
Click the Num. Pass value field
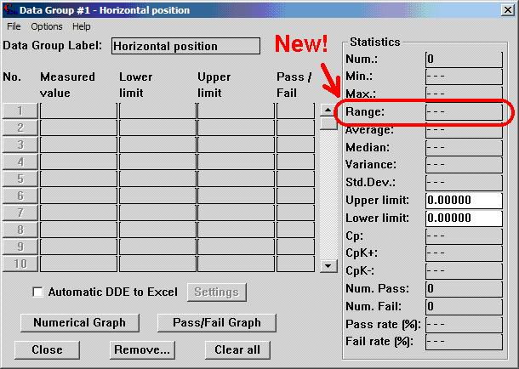[464, 289]
